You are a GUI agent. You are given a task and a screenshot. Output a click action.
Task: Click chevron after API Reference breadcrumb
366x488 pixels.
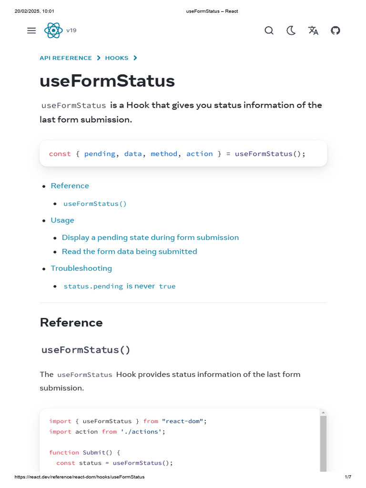(x=99, y=58)
